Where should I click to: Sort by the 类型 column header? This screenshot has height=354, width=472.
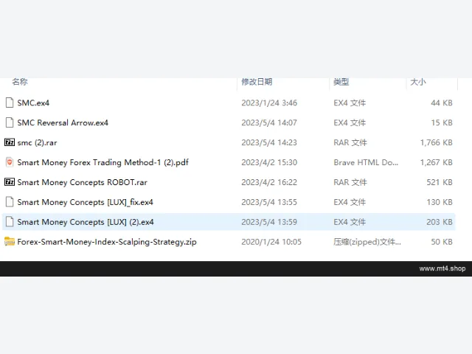[341, 82]
